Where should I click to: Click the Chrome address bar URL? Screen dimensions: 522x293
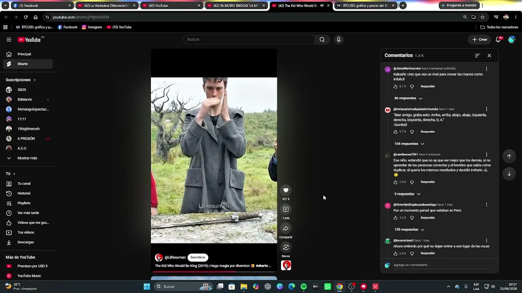pos(81,17)
